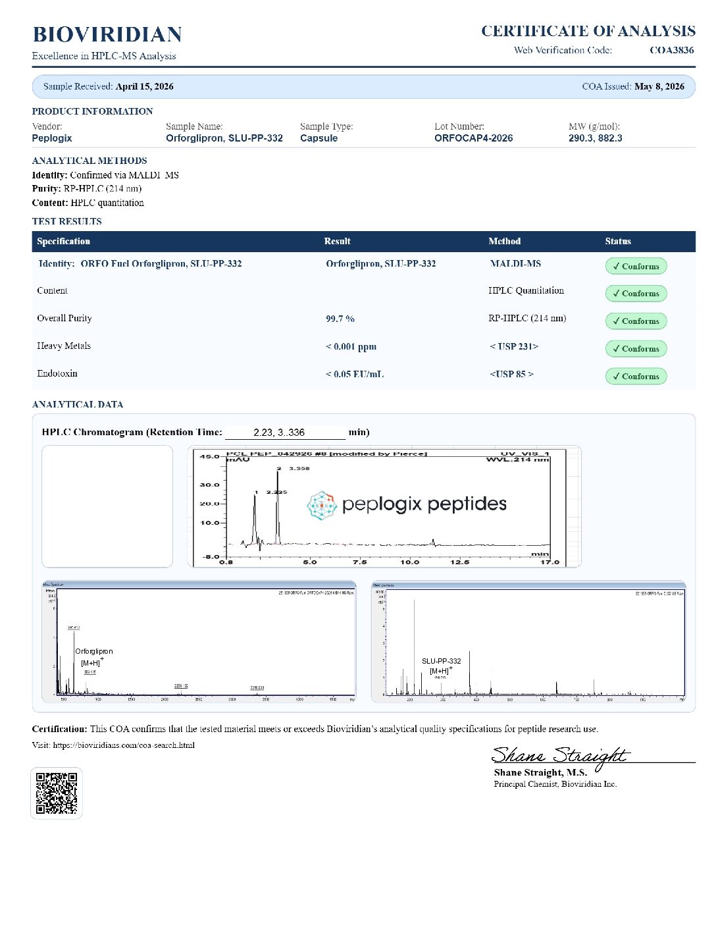716x927 pixels.
Task: Click the Method column header
Action: coord(505,241)
